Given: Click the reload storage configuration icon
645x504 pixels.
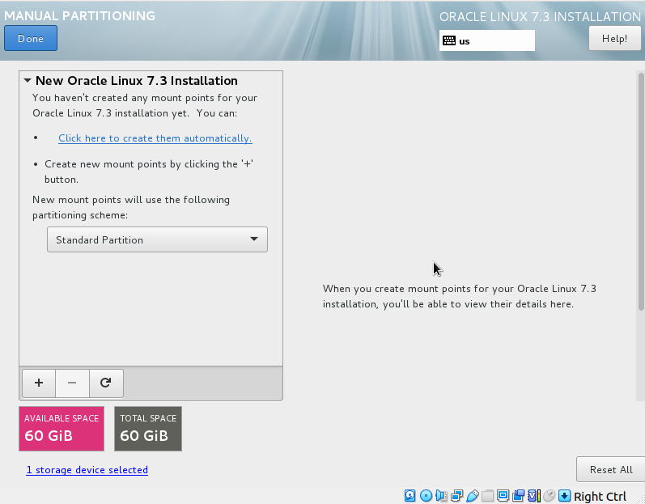Looking at the screenshot, I should pyautogui.click(x=106, y=383).
